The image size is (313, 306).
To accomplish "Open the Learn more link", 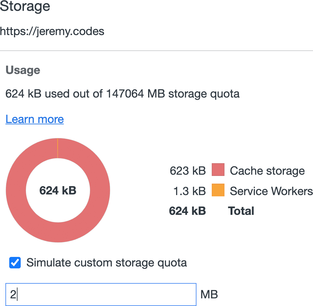I will click(x=34, y=119).
